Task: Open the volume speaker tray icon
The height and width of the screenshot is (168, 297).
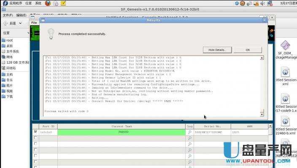Action: [x=263, y=3]
